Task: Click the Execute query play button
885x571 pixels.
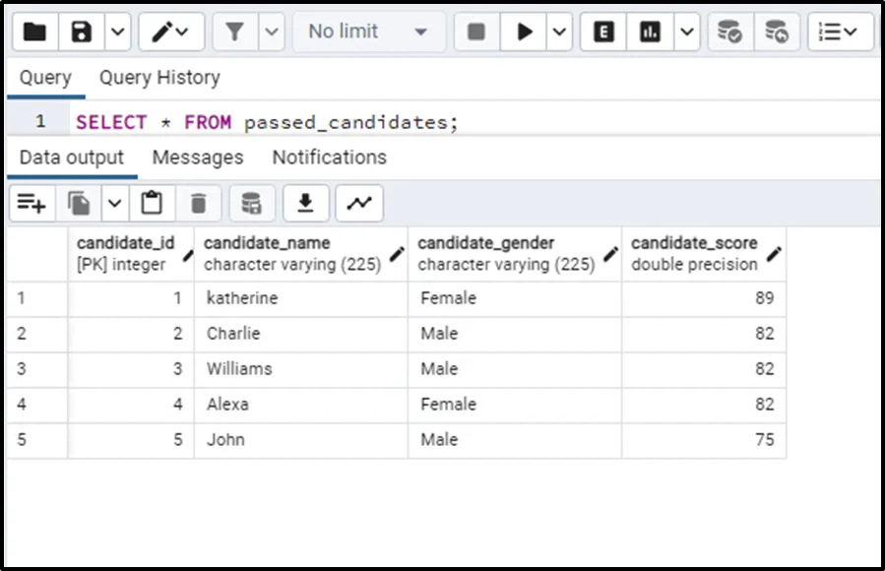Action: click(524, 32)
